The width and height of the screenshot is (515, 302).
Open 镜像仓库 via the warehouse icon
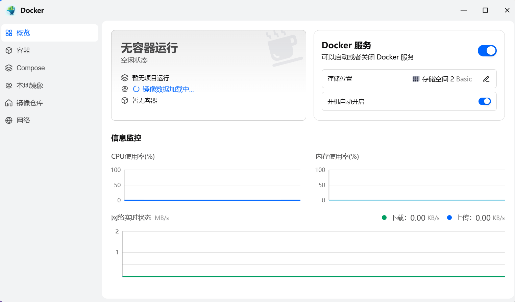[9, 103]
